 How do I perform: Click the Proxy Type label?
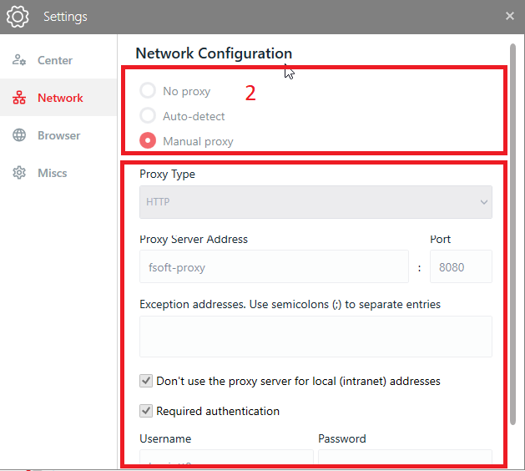167,175
